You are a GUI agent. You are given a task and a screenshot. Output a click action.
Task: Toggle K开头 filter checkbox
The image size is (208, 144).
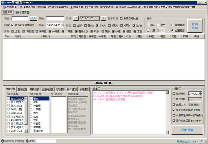point(122,25)
